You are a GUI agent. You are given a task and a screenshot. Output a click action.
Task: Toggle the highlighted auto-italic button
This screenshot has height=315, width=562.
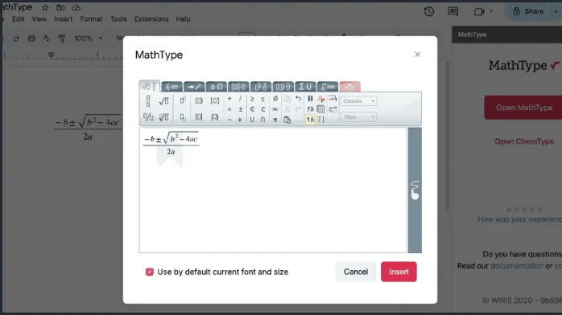point(310,120)
